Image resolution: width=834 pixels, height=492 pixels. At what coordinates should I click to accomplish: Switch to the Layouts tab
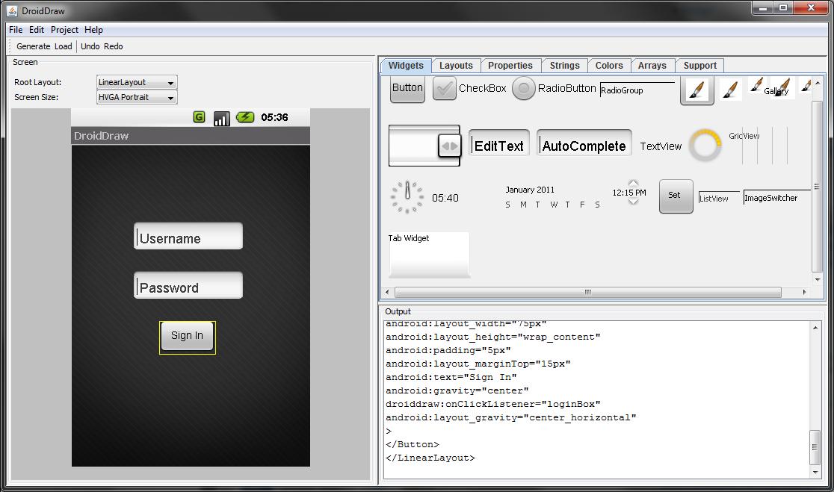(456, 66)
